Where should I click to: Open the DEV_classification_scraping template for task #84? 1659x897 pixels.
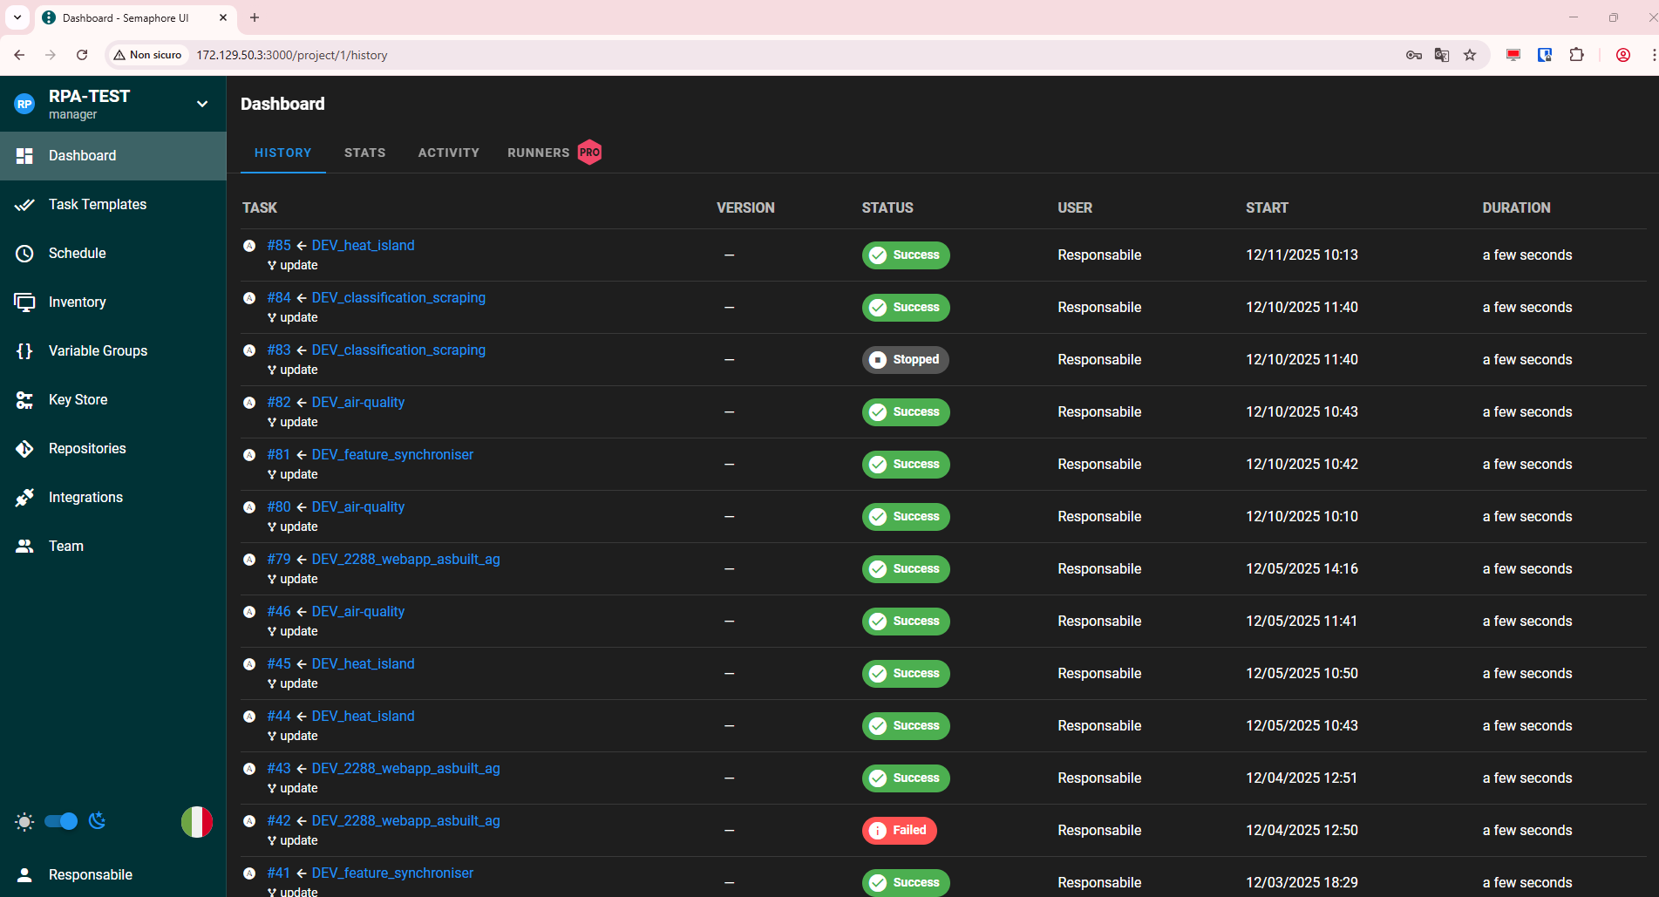[398, 298]
